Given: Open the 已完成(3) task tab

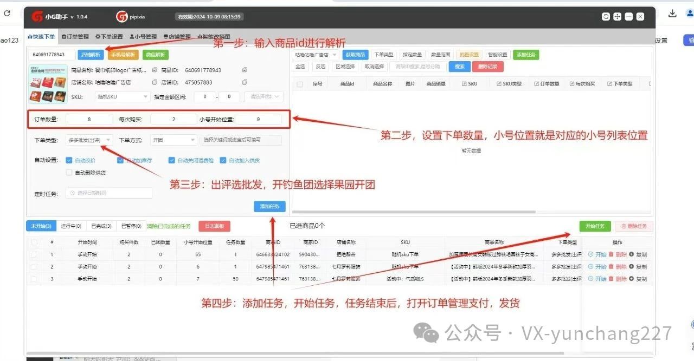Looking at the screenshot, I should coord(101,226).
